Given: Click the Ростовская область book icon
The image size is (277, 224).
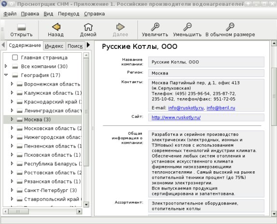Looking at the screenshot, I should (x=20, y=173).
